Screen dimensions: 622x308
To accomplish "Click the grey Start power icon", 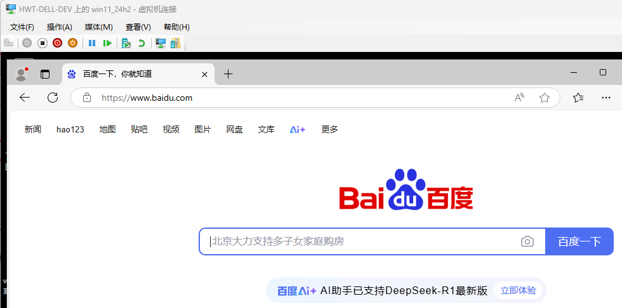I will [27, 43].
